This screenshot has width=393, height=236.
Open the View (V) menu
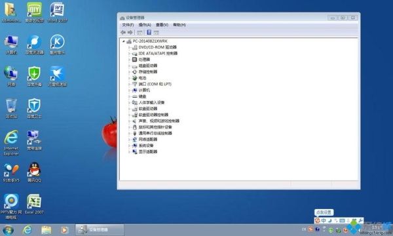pos(162,25)
